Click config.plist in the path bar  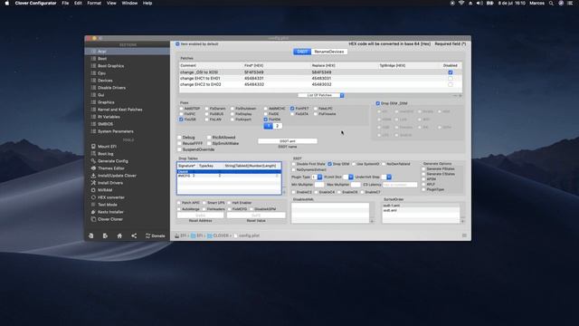point(247,235)
